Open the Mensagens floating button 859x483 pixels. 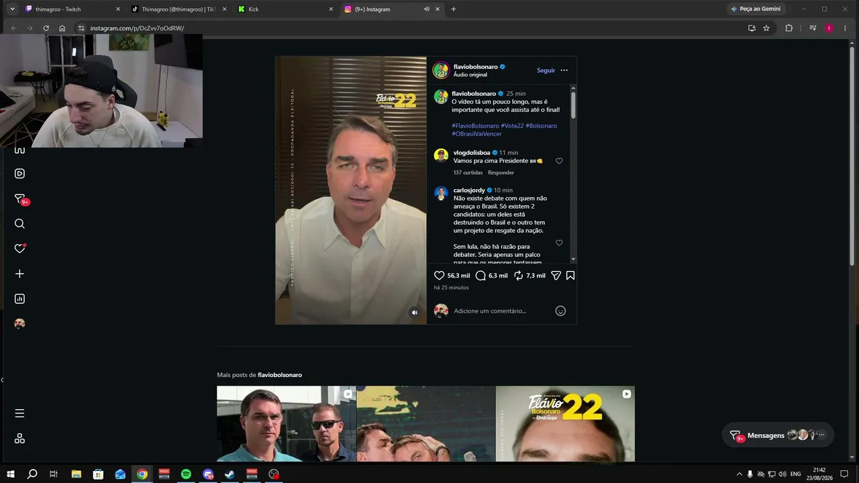[778, 435]
